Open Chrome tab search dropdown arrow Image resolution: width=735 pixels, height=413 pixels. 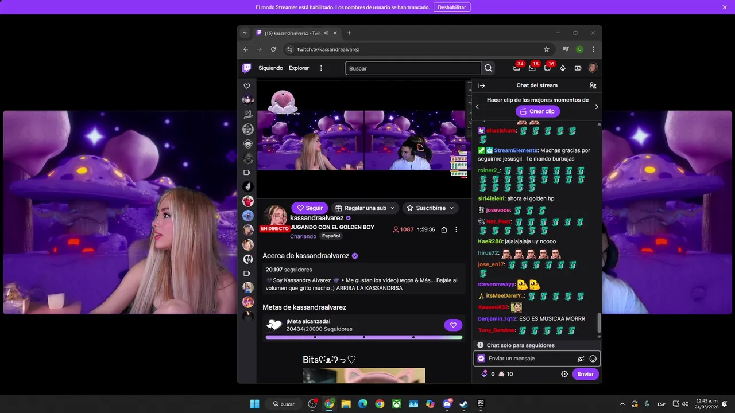(x=245, y=33)
